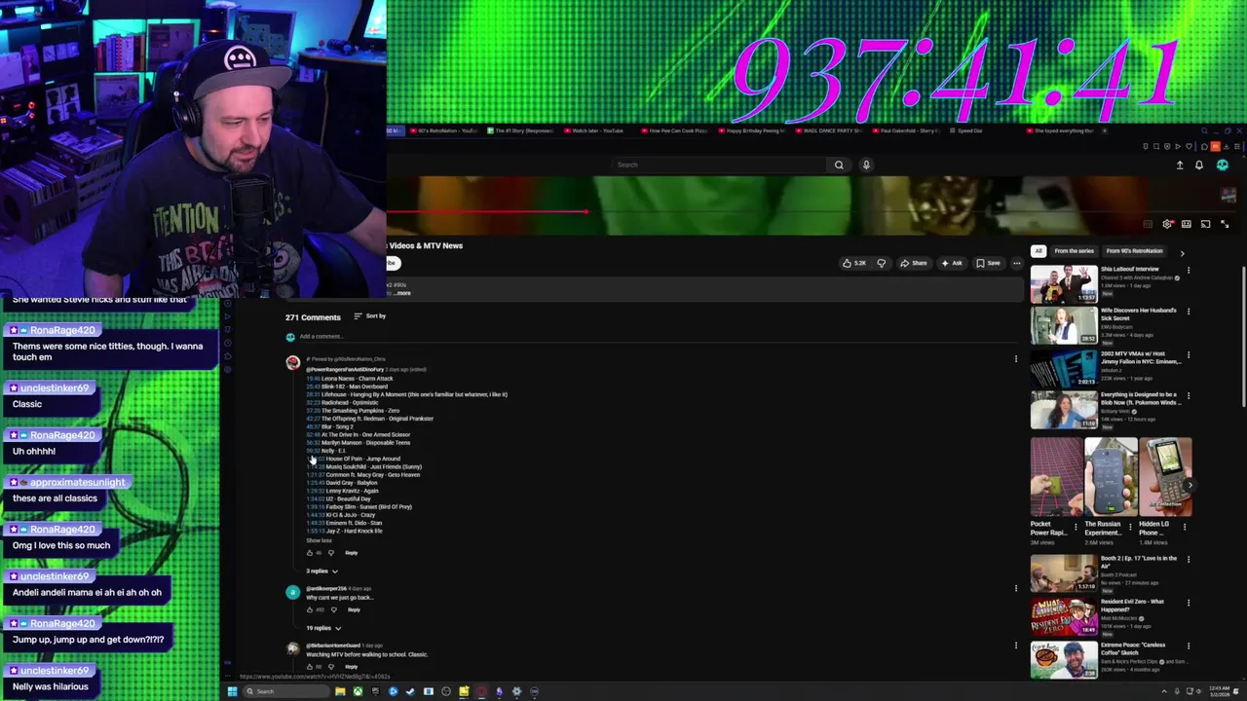
Task: Click the Ask button under video
Action: click(952, 263)
